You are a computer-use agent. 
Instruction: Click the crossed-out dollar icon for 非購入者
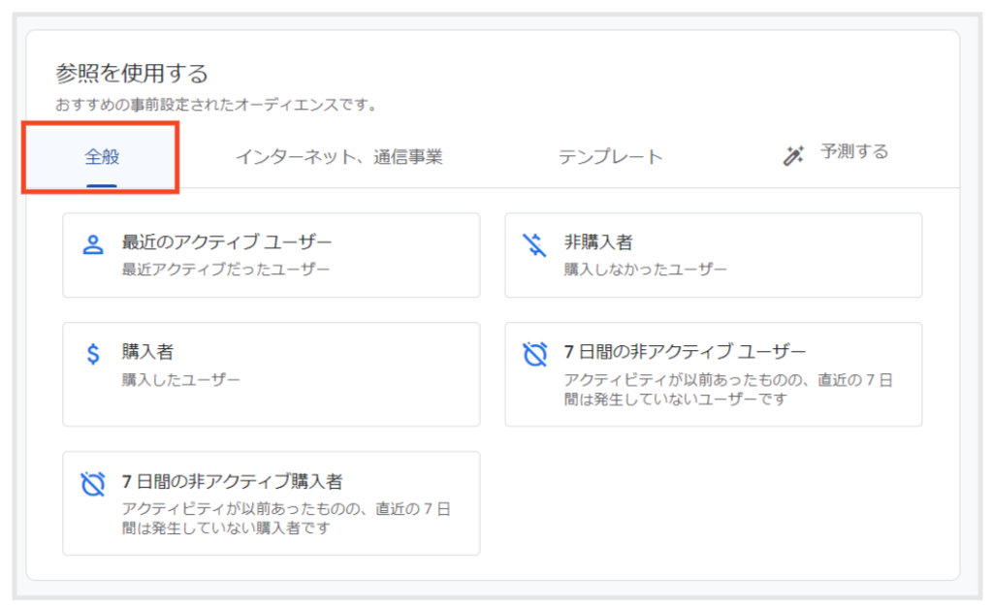(x=534, y=244)
